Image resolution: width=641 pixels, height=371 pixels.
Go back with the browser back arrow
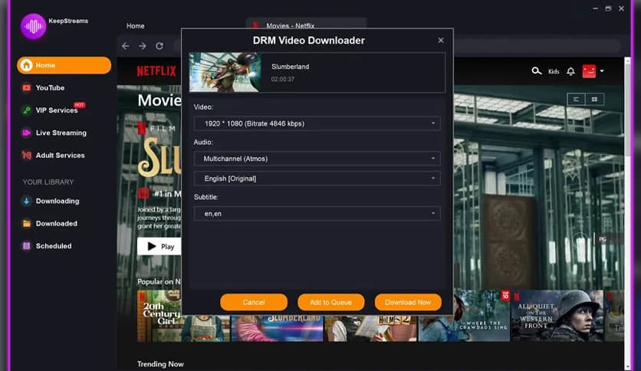(126, 46)
